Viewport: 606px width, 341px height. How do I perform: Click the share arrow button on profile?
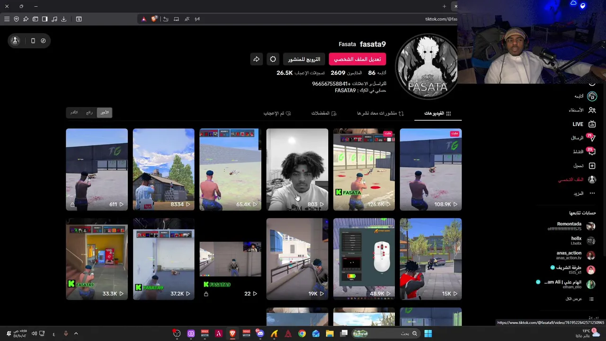tap(256, 59)
